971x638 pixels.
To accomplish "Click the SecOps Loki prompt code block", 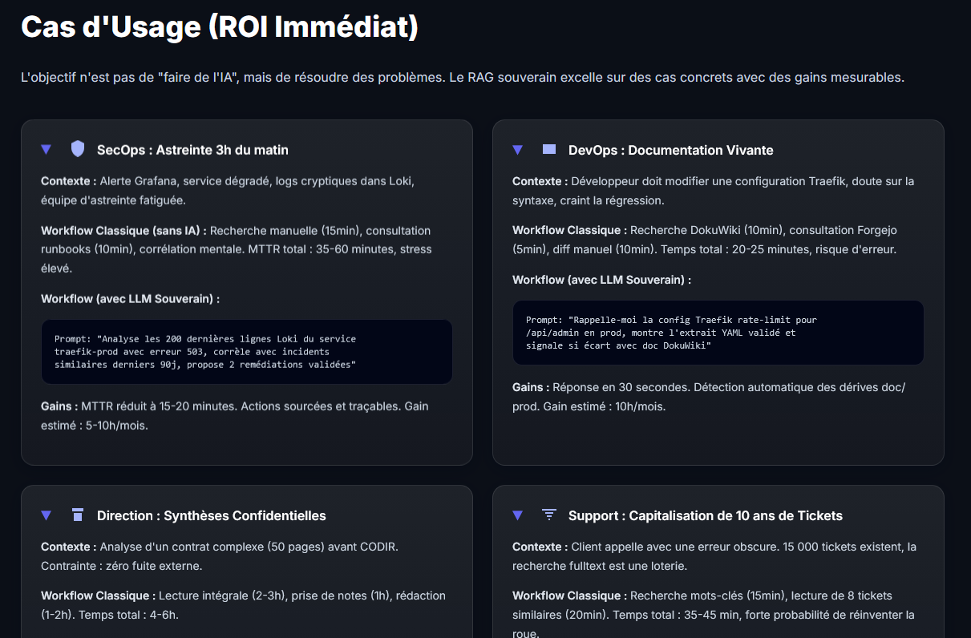I will coord(247,352).
